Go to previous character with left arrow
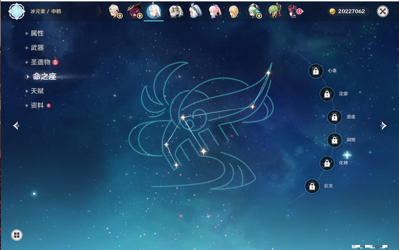The height and width of the screenshot is (250, 399). pos(16,126)
